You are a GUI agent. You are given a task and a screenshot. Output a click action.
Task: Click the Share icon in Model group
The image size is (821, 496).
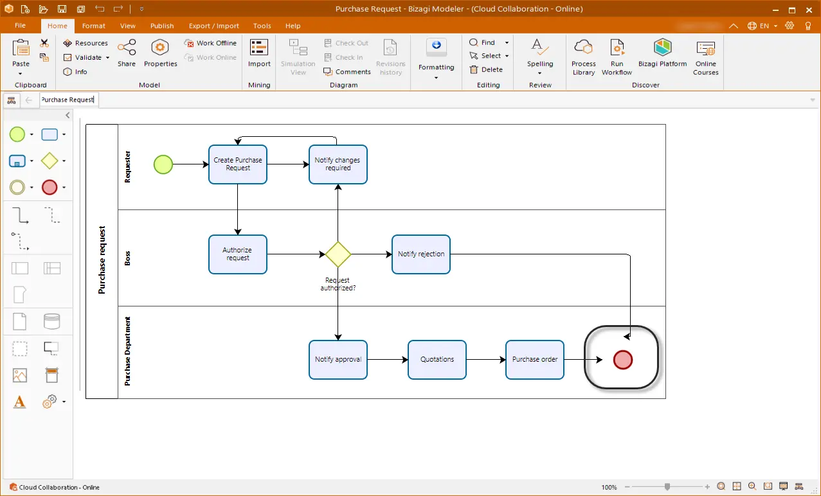point(127,53)
